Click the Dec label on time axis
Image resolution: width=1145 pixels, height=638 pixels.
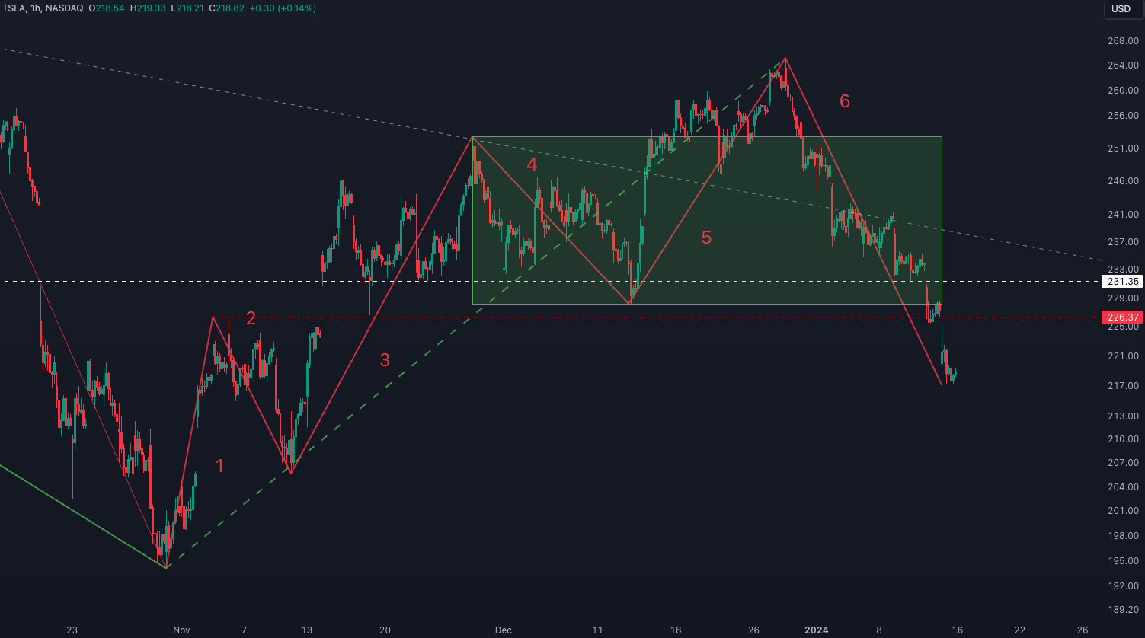pos(503,630)
